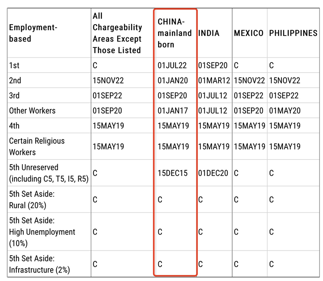Click 'C' in All Chargeability Infrastructure row
The width and height of the screenshot is (323, 281).
pyautogui.click(x=95, y=264)
